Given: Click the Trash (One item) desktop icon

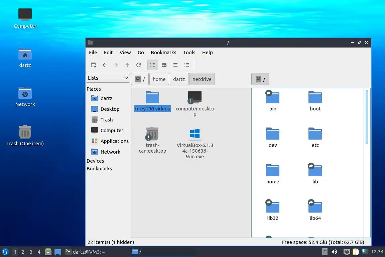Looking at the screenshot, I should tap(25, 136).
